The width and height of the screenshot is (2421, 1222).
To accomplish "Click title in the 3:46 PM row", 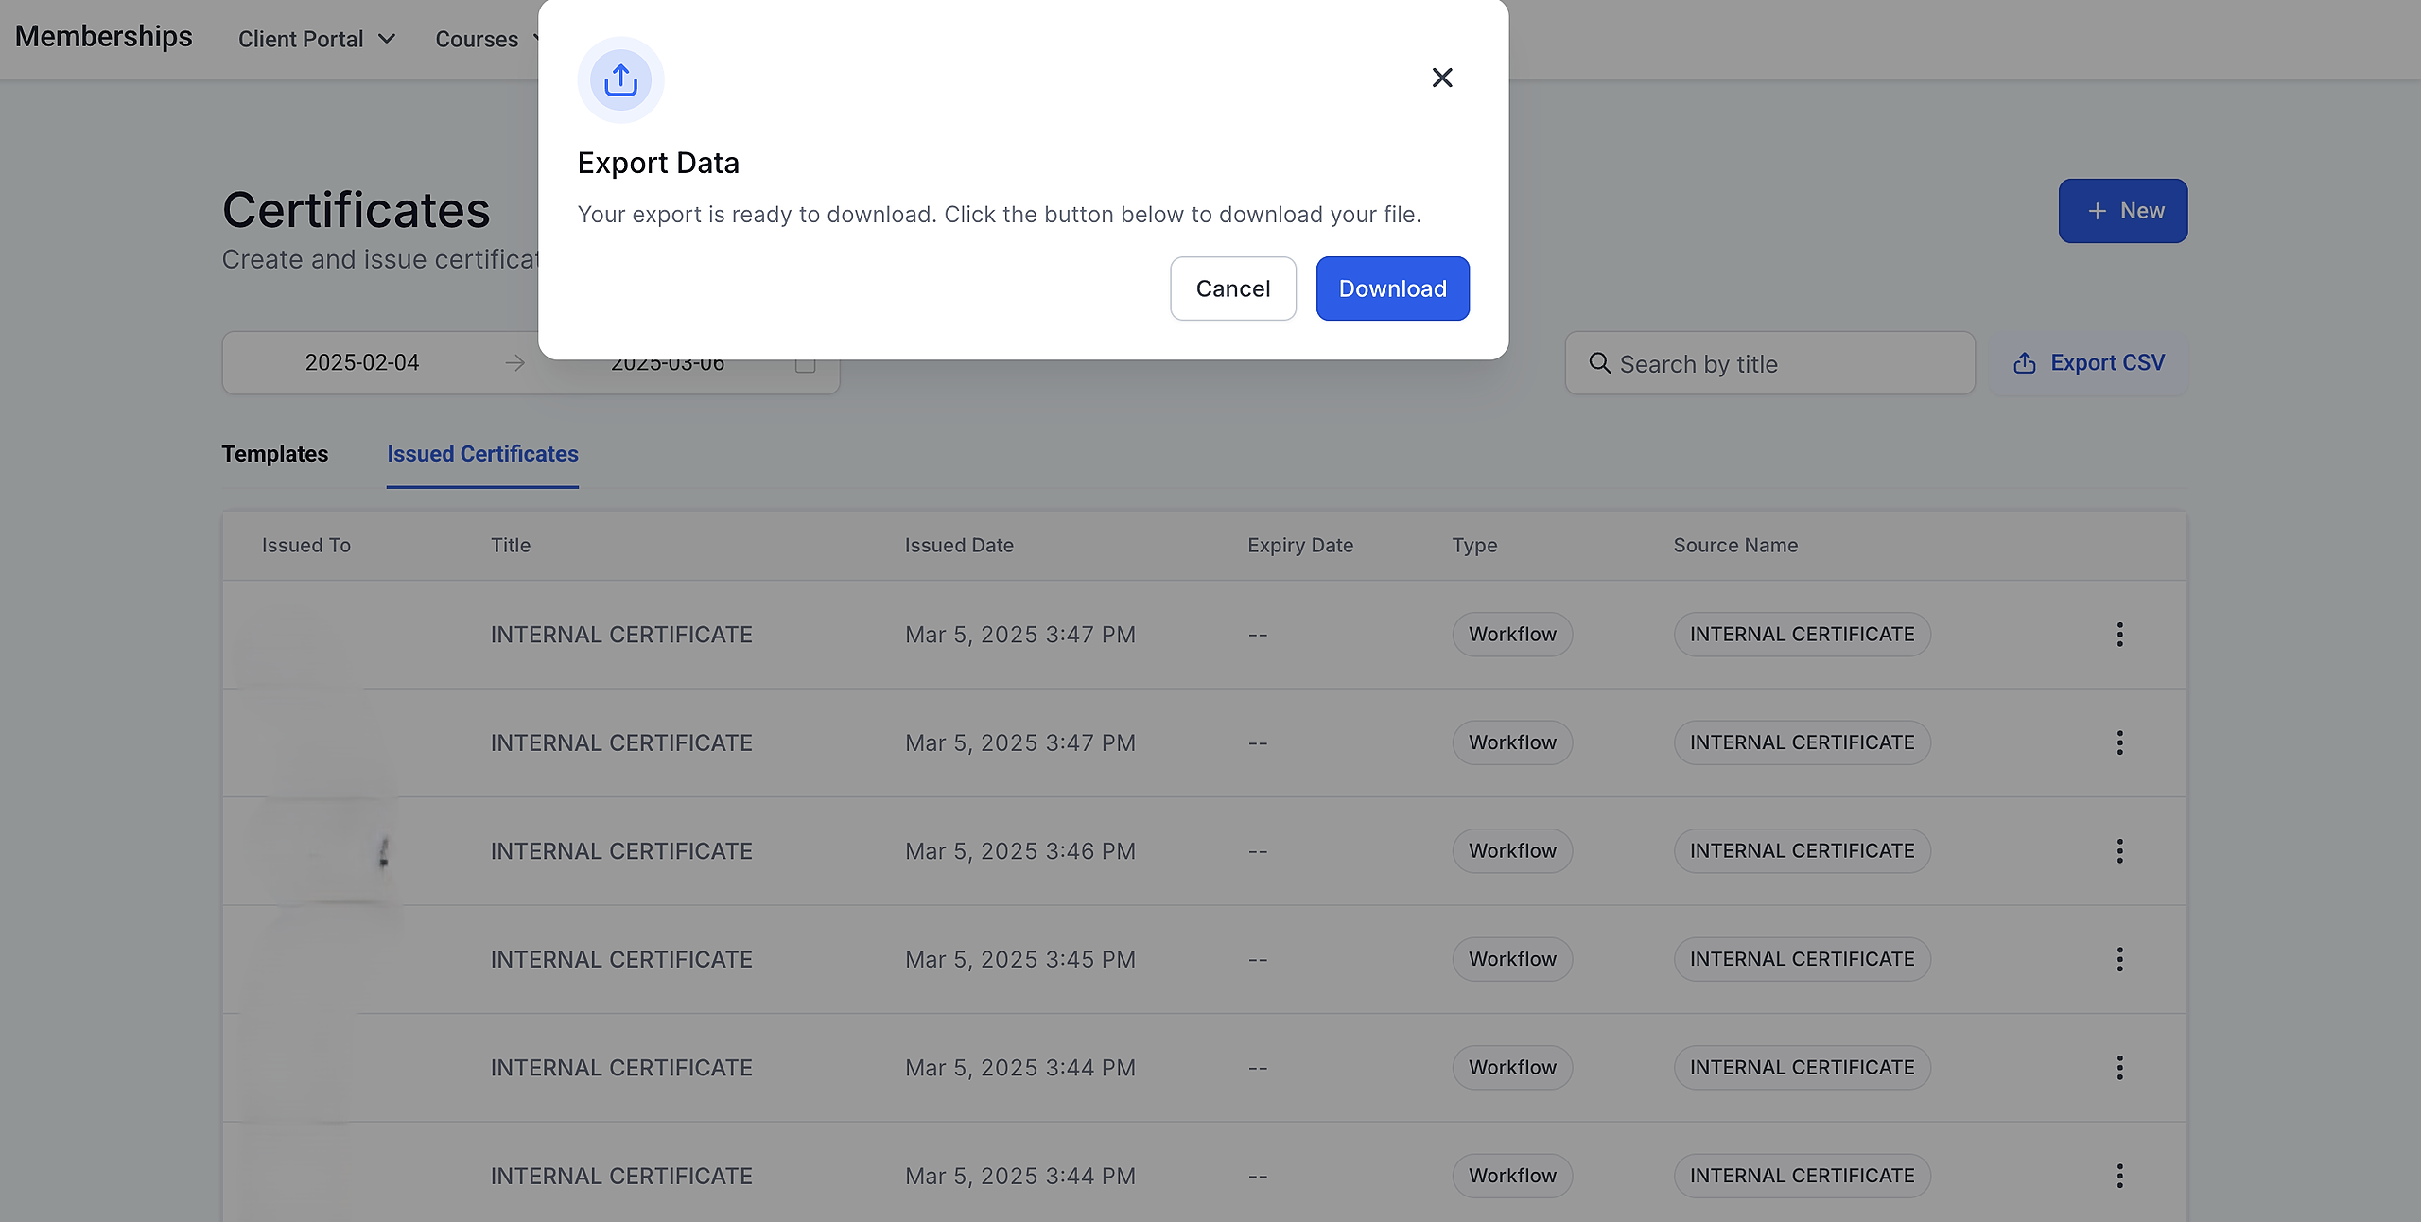I will point(621,851).
